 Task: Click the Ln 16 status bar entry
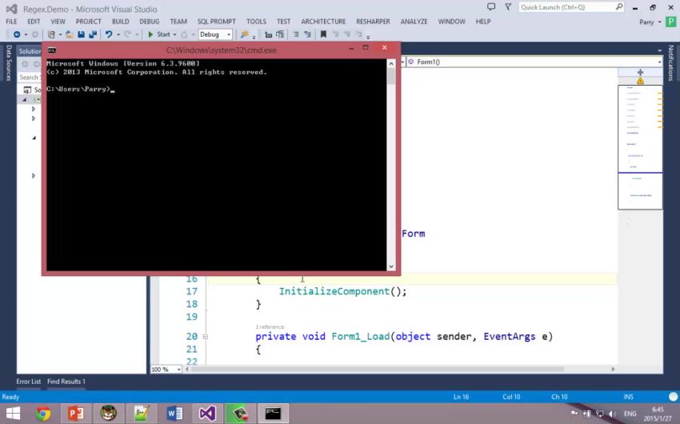click(461, 397)
